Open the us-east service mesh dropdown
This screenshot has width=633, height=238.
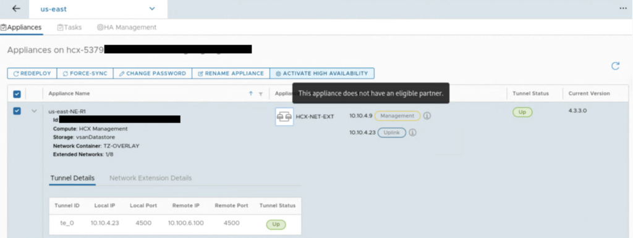tap(98, 9)
